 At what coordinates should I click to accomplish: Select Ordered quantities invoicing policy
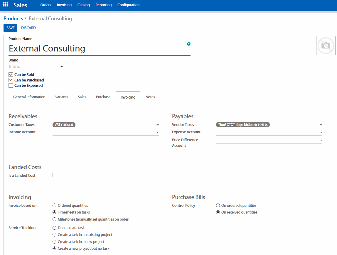(54, 206)
